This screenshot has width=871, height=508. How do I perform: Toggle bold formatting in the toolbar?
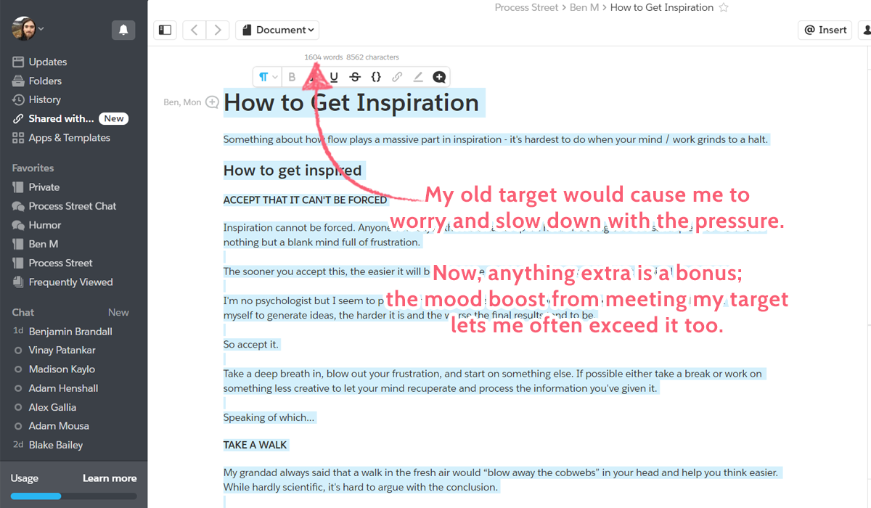click(x=292, y=76)
